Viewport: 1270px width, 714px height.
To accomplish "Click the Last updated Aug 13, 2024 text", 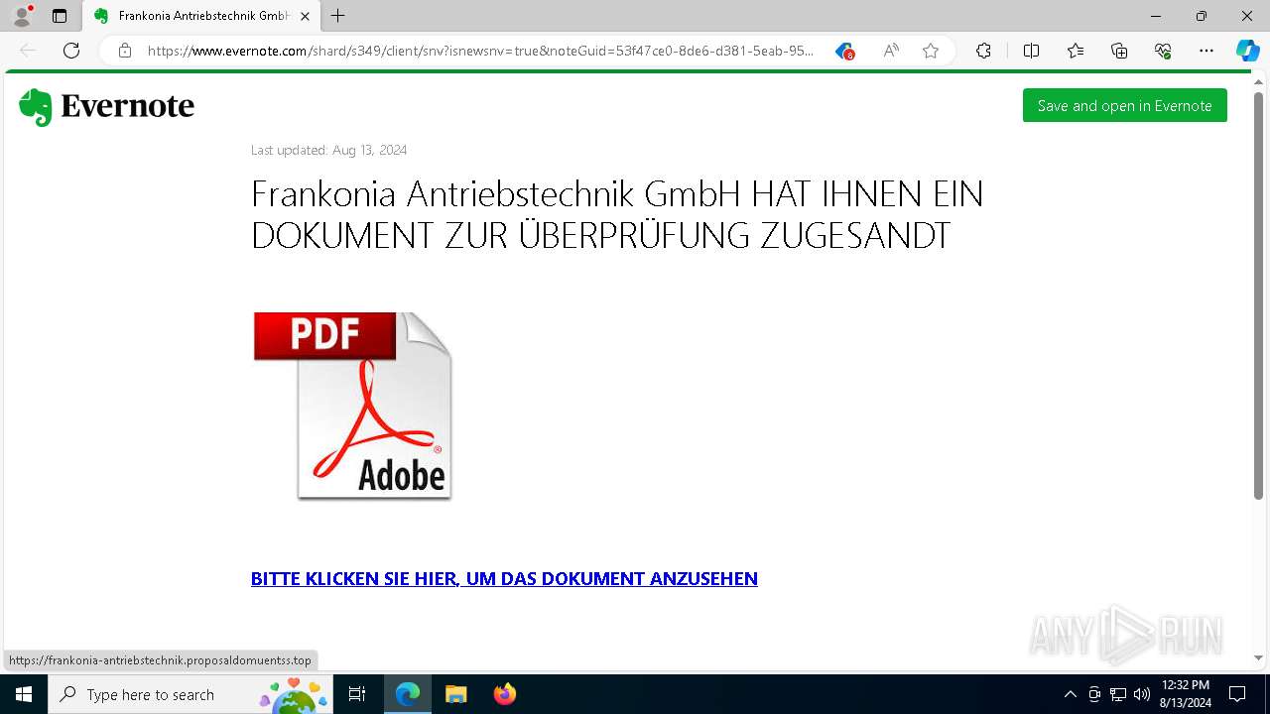I will click(328, 150).
